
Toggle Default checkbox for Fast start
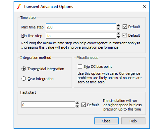click(83, 105)
